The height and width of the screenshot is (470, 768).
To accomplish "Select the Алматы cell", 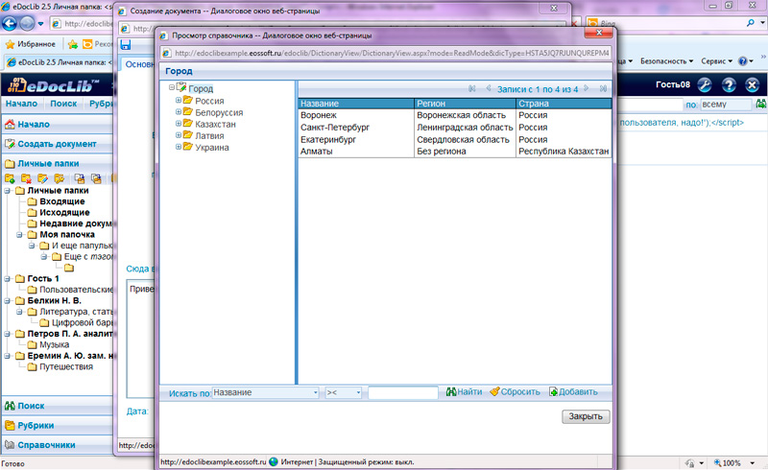I will 356,152.
